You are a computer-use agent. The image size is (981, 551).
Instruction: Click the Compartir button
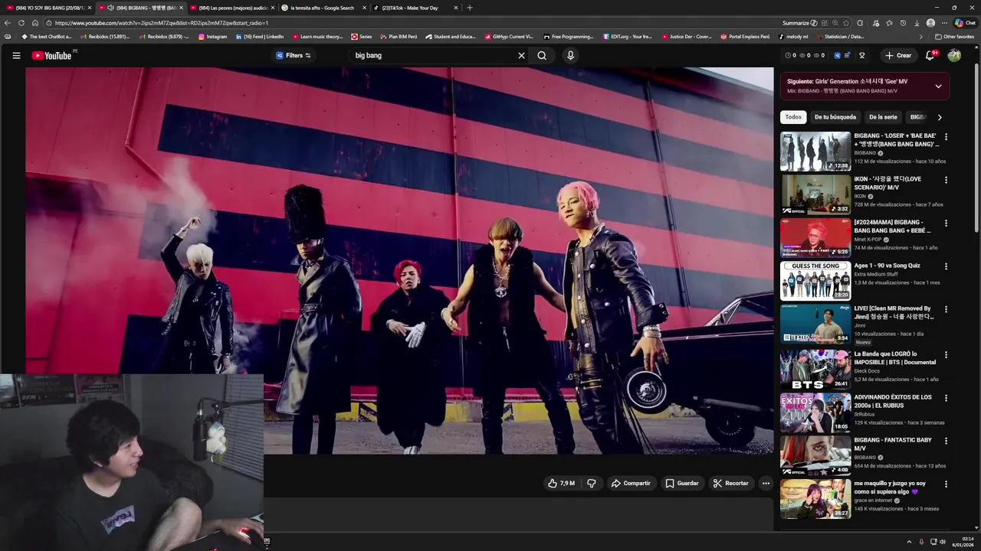tap(631, 483)
